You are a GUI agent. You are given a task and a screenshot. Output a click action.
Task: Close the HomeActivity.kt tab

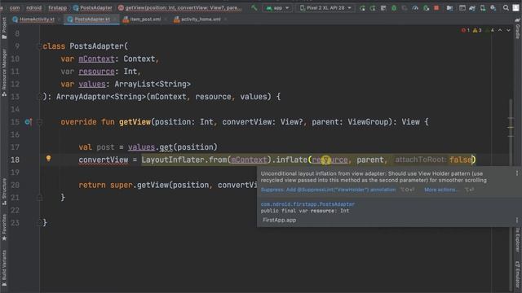(x=59, y=20)
